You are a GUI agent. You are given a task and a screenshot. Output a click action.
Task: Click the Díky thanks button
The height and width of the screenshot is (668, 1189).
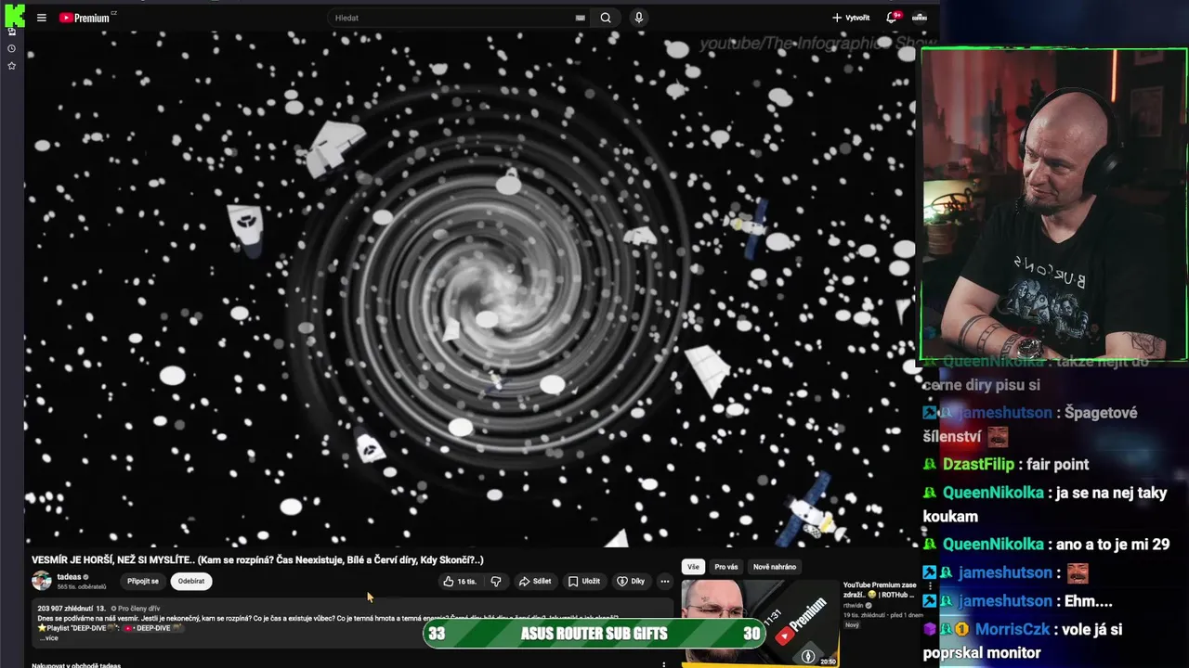pos(631,581)
